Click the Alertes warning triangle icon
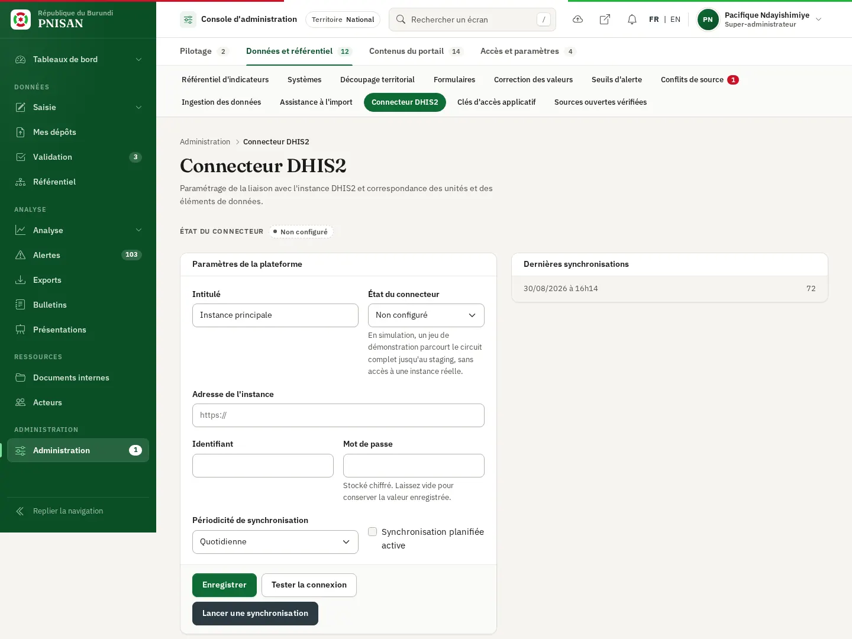 21,255
